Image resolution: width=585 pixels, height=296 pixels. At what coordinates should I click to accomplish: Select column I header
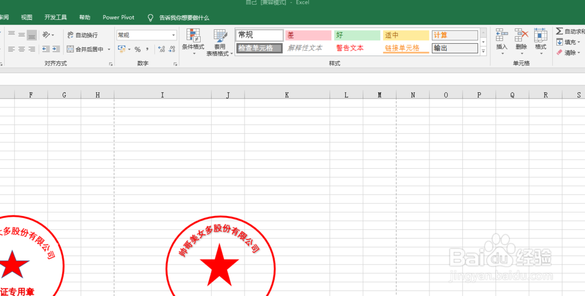163,95
